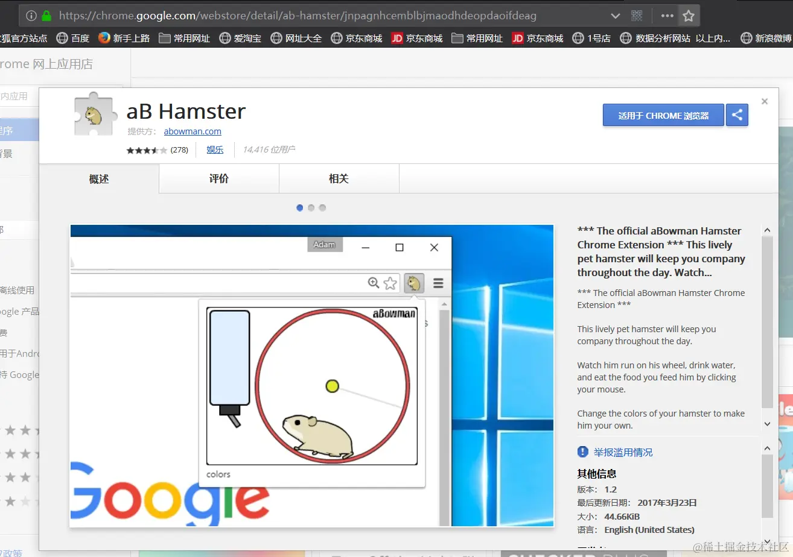
Task: Select the 概述 tab
Action: point(99,179)
